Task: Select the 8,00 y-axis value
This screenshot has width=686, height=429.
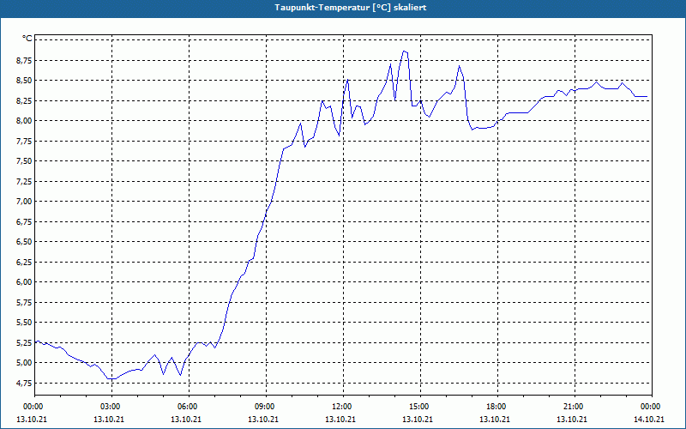Action: coord(24,121)
